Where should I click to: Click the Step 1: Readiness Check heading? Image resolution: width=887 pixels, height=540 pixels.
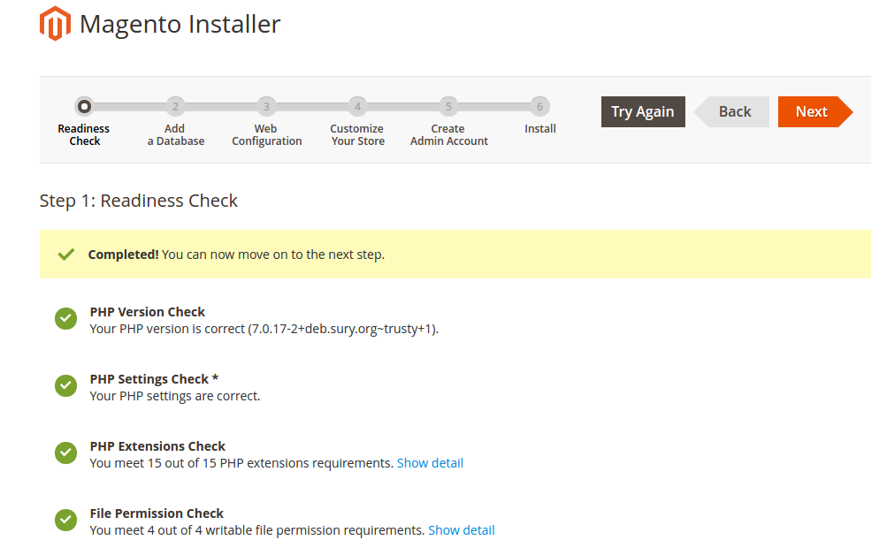(x=139, y=201)
